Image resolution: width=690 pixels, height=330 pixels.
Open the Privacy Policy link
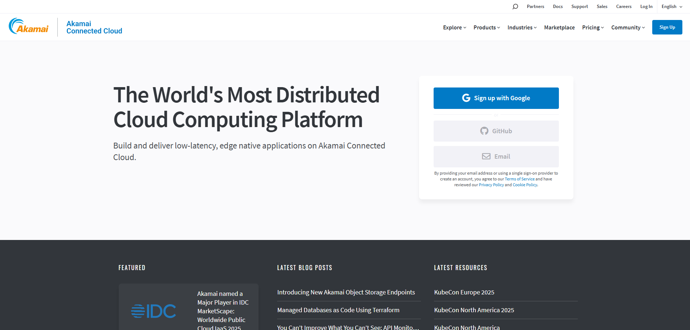[x=491, y=185]
